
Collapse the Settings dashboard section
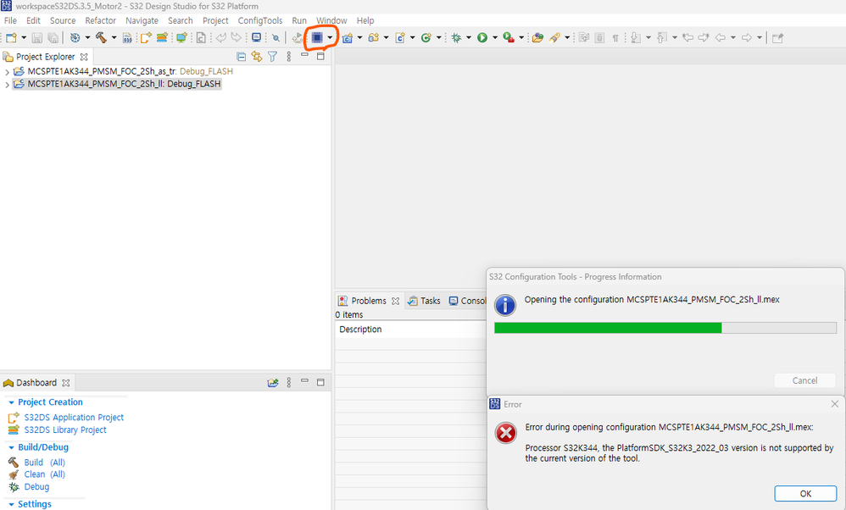[11, 505]
